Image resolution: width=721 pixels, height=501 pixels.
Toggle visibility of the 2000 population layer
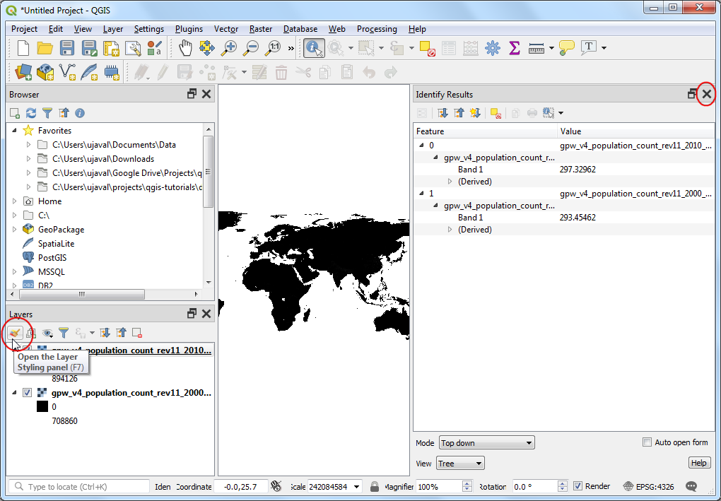[x=27, y=393]
